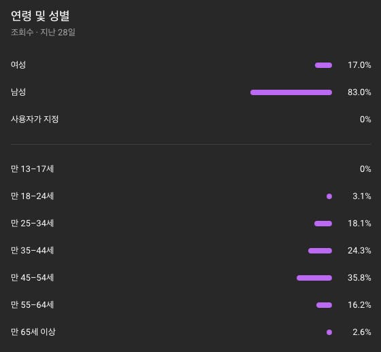Click the 만 45–54세 purple bar

click(314, 278)
